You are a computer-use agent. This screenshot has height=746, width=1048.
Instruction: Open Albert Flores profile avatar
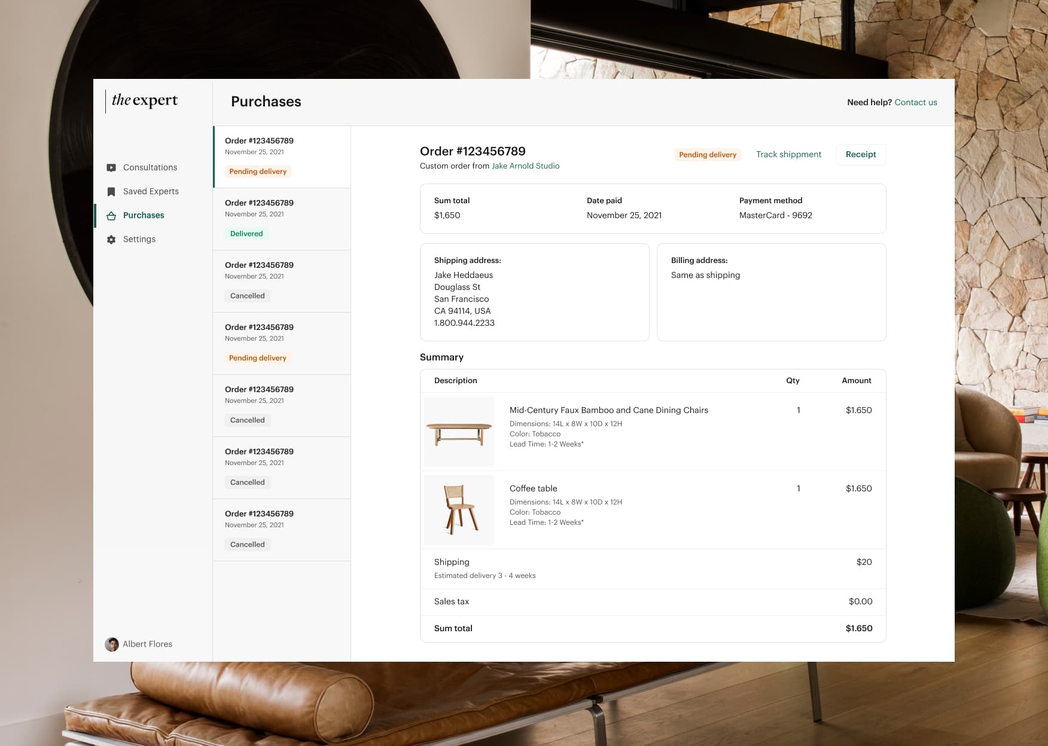coord(112,644)
